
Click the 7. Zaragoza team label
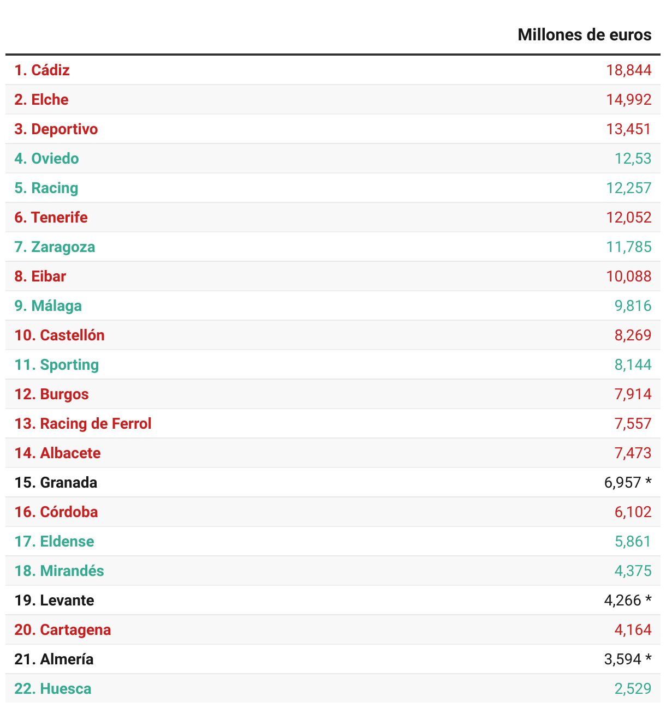55,247
